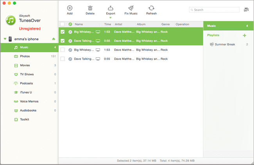Uncheck the first Big Whiskey row checkbox
The width and height of the screenshot is (254, 165).
(x=63, y=32)
